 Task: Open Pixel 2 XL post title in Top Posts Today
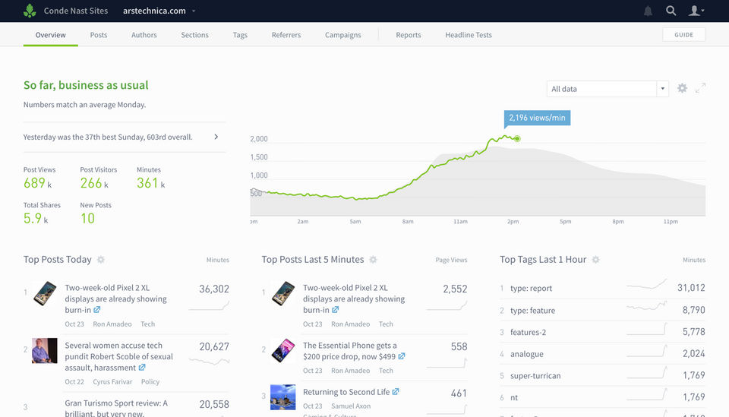coord(115,299)
